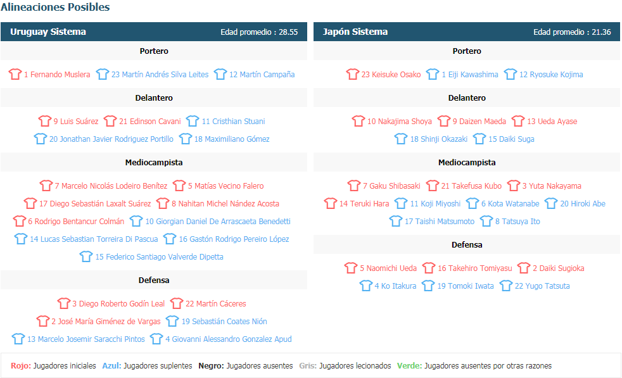Click the red jersey icon next to Diego Godín Leal
Screen dimensions: 622x378
click(x=63, y=303)
